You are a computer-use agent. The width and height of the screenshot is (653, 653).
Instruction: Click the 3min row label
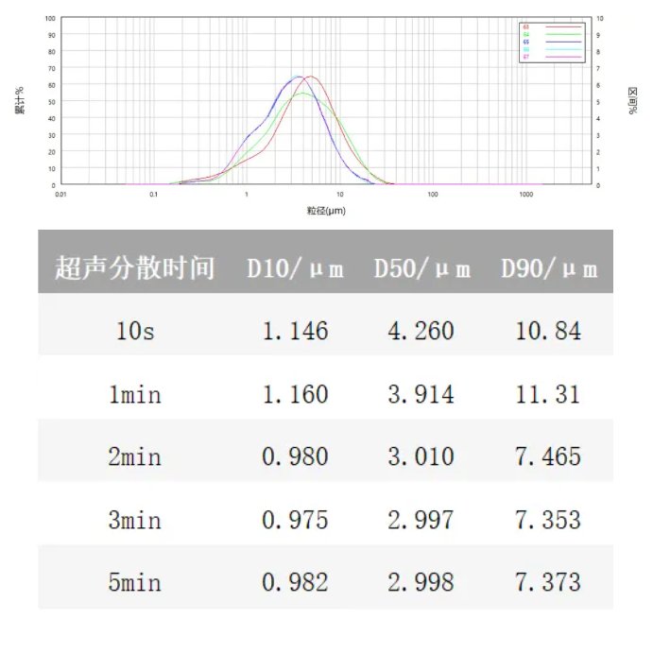tap(134, 521)
